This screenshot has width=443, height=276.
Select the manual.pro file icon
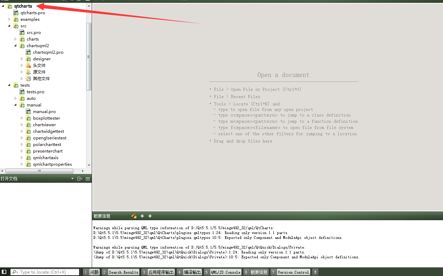(28, 112)
